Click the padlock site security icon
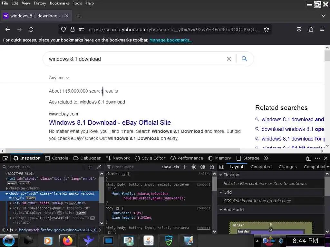330x247 pixels. pos(73,29)
